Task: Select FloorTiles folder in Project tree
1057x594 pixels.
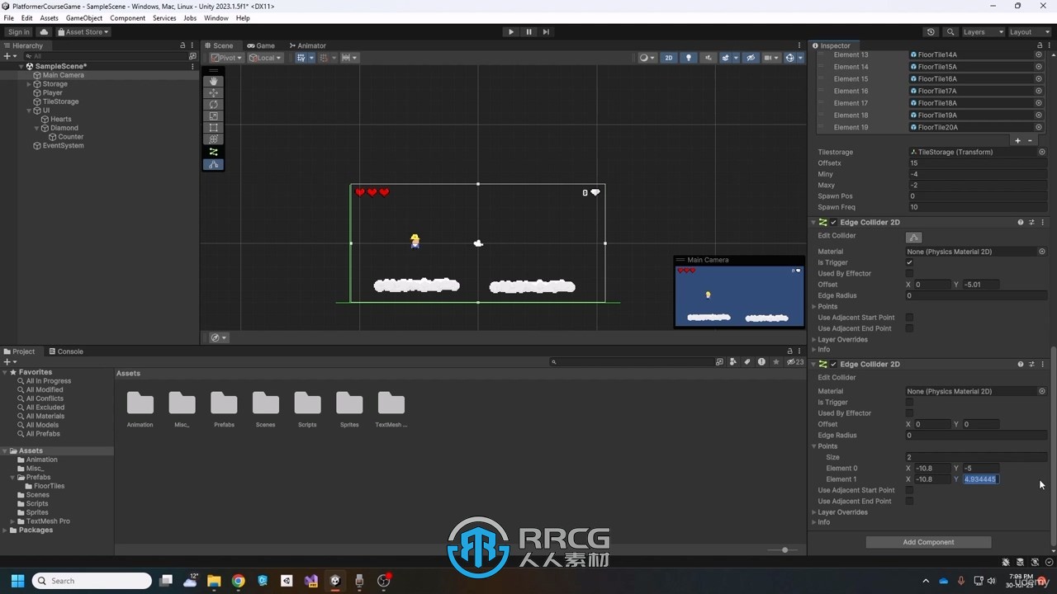Action: point(49,486)
